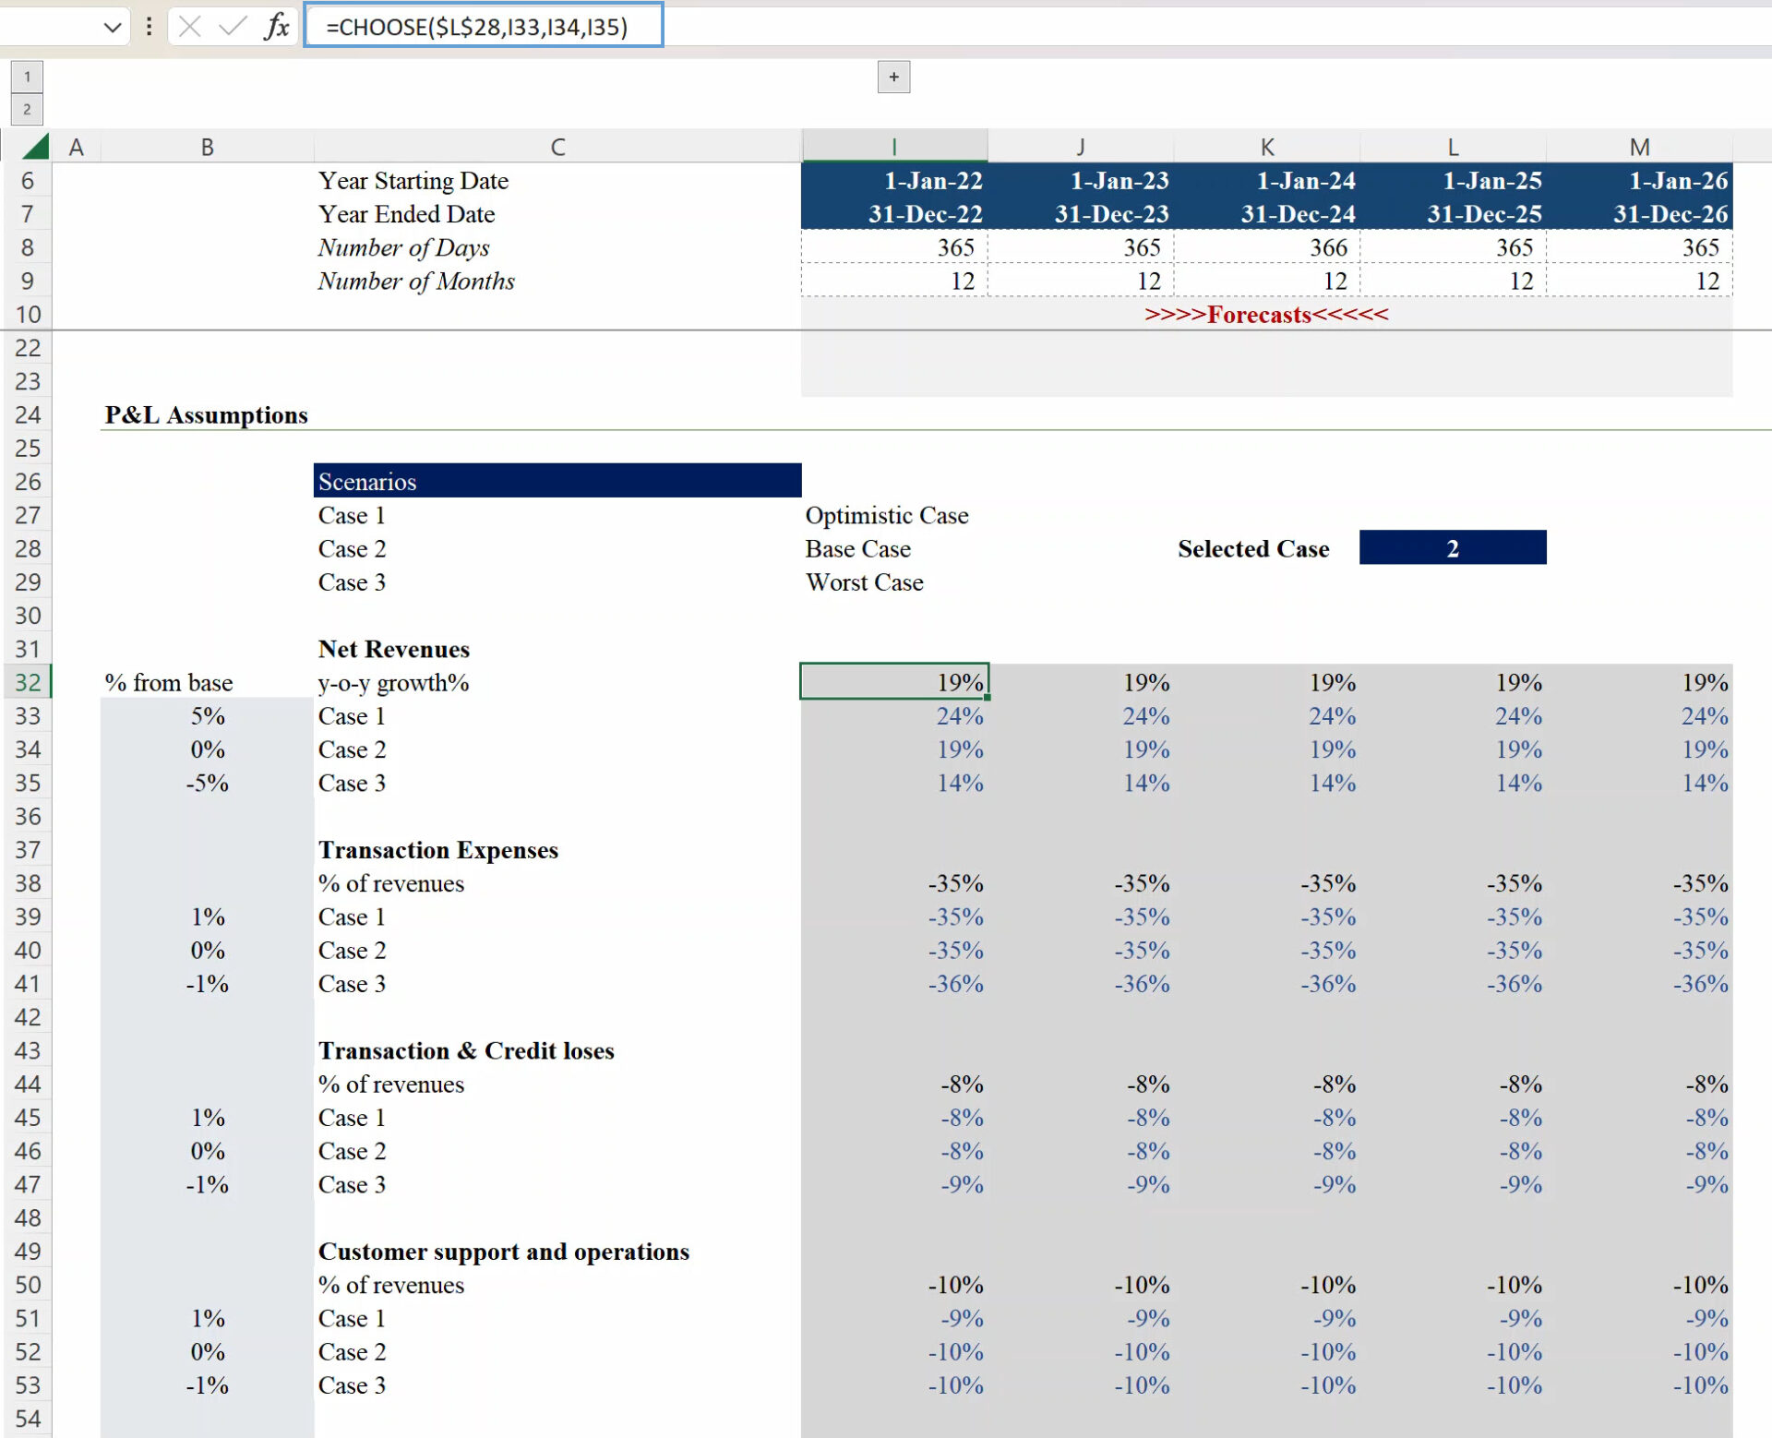The width and height of the screenshot is (1772, 1438).
Task: Click the Selected Case value cell
Action: [x=1452, y=548]
